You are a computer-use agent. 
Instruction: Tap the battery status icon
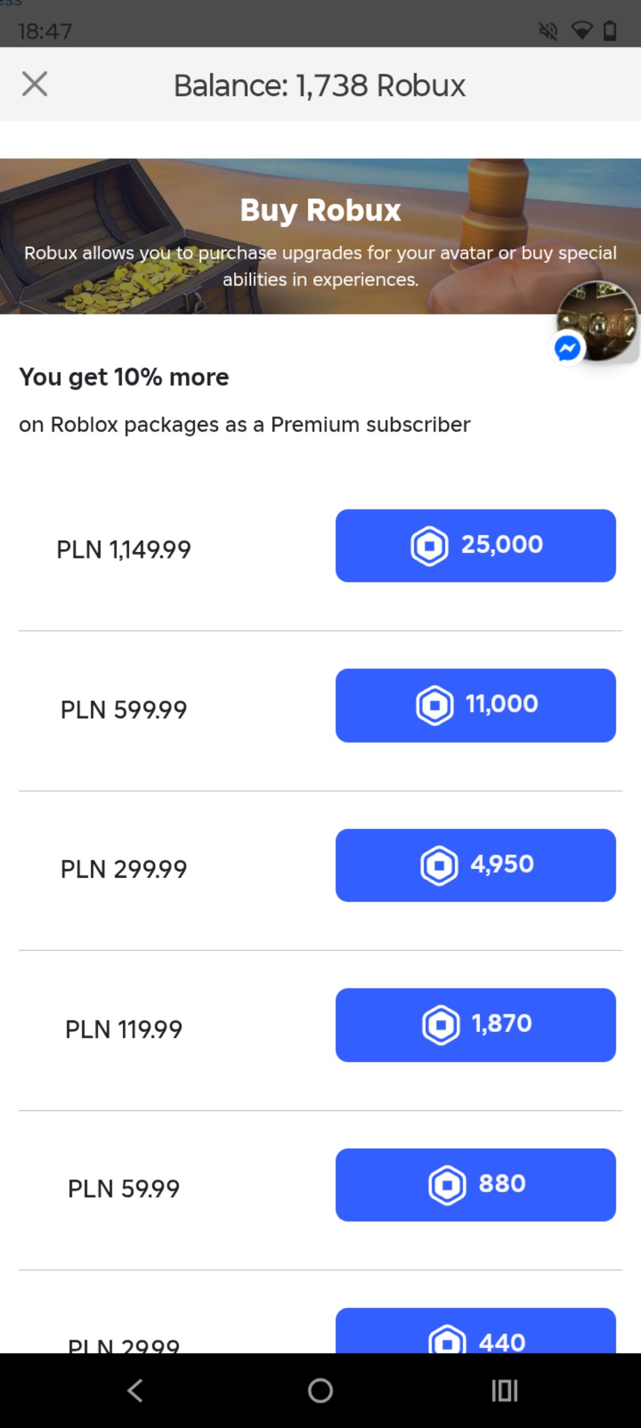click(x=610, y=31)
